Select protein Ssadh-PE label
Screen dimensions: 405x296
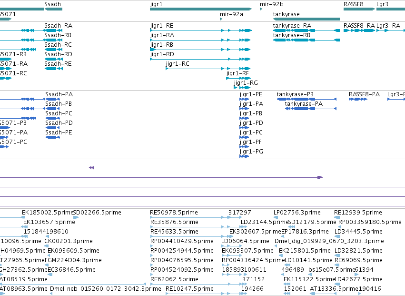pyautogui.click(x=59, y=133)
